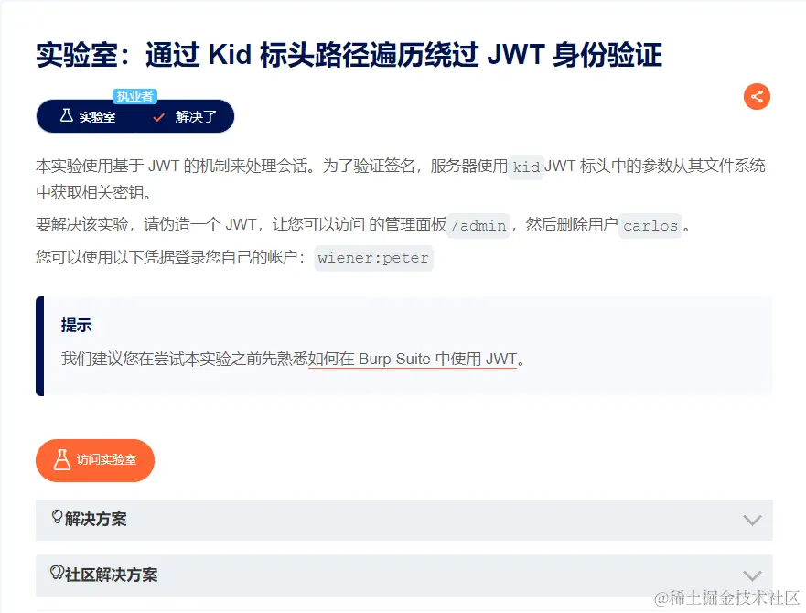Click the carlos code snippet

point(650,226)
